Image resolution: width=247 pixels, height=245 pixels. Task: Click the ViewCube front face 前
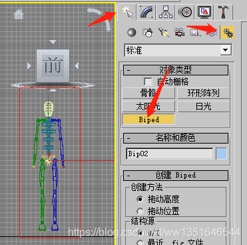click(x=53, y=66)
